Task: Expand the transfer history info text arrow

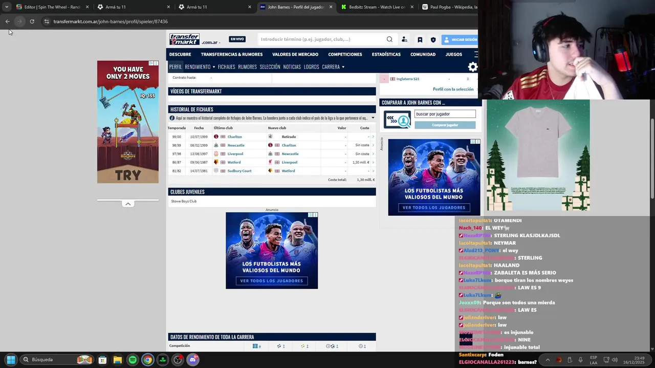Action: coord(373,118)
